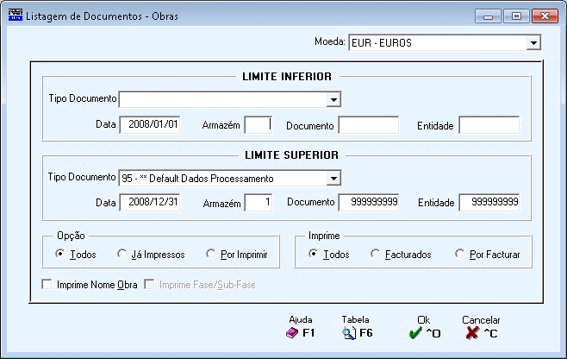Maximize the Listagem de Documentos window
The width and height of the screenshot is (567, 359).
click(x=517, y=16)
